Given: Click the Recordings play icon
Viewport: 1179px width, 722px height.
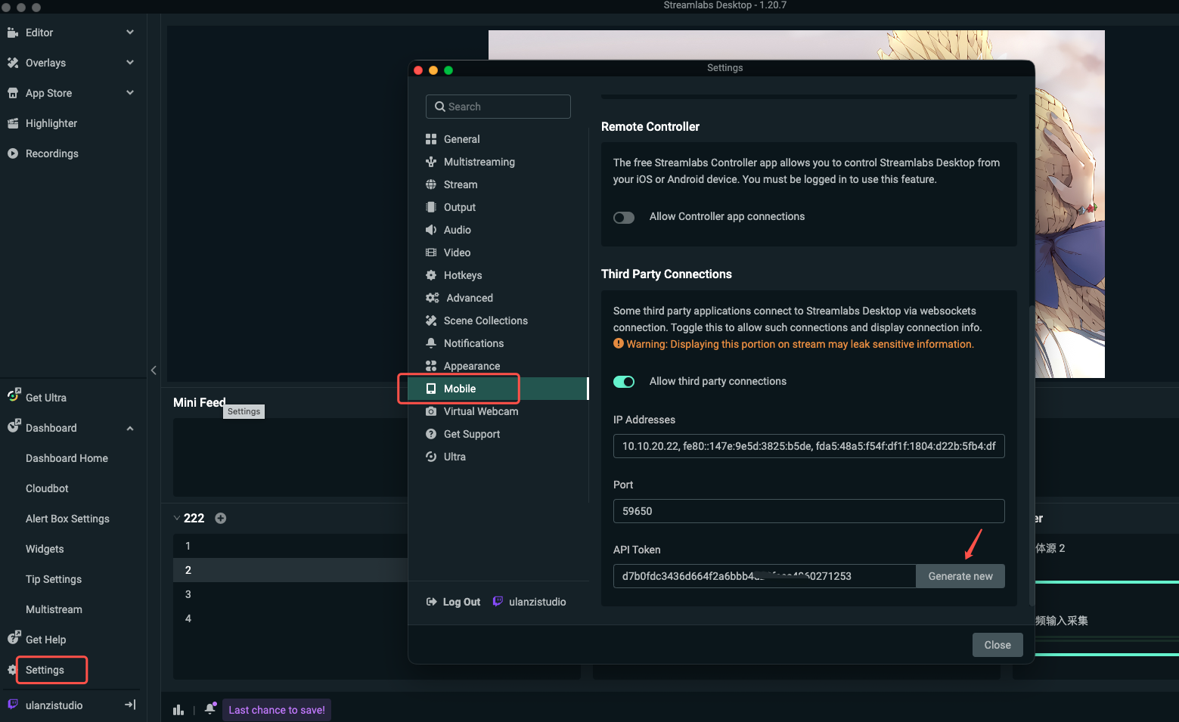Looking at the screenshot, I should pos(13,153).
